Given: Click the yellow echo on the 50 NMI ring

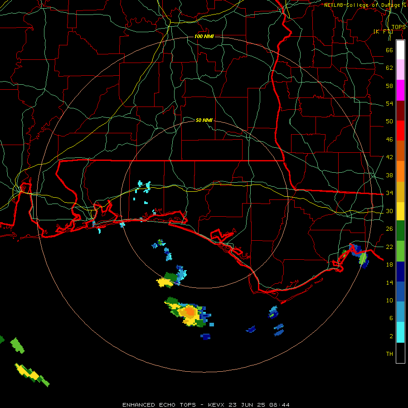Looking at the screenshot, I should point(164,282).
